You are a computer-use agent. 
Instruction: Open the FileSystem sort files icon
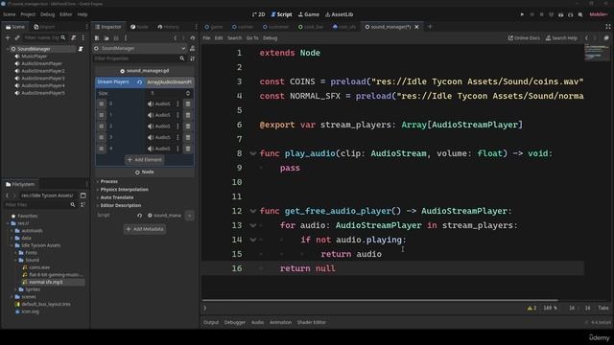pos(83,205)
